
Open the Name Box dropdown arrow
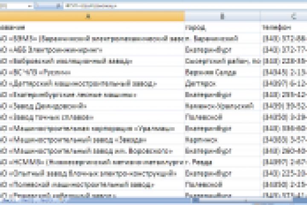[30, 6]
